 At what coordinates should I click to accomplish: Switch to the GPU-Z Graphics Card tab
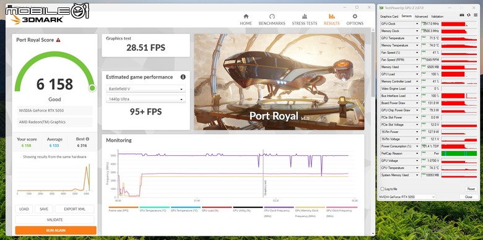(389, 17)
